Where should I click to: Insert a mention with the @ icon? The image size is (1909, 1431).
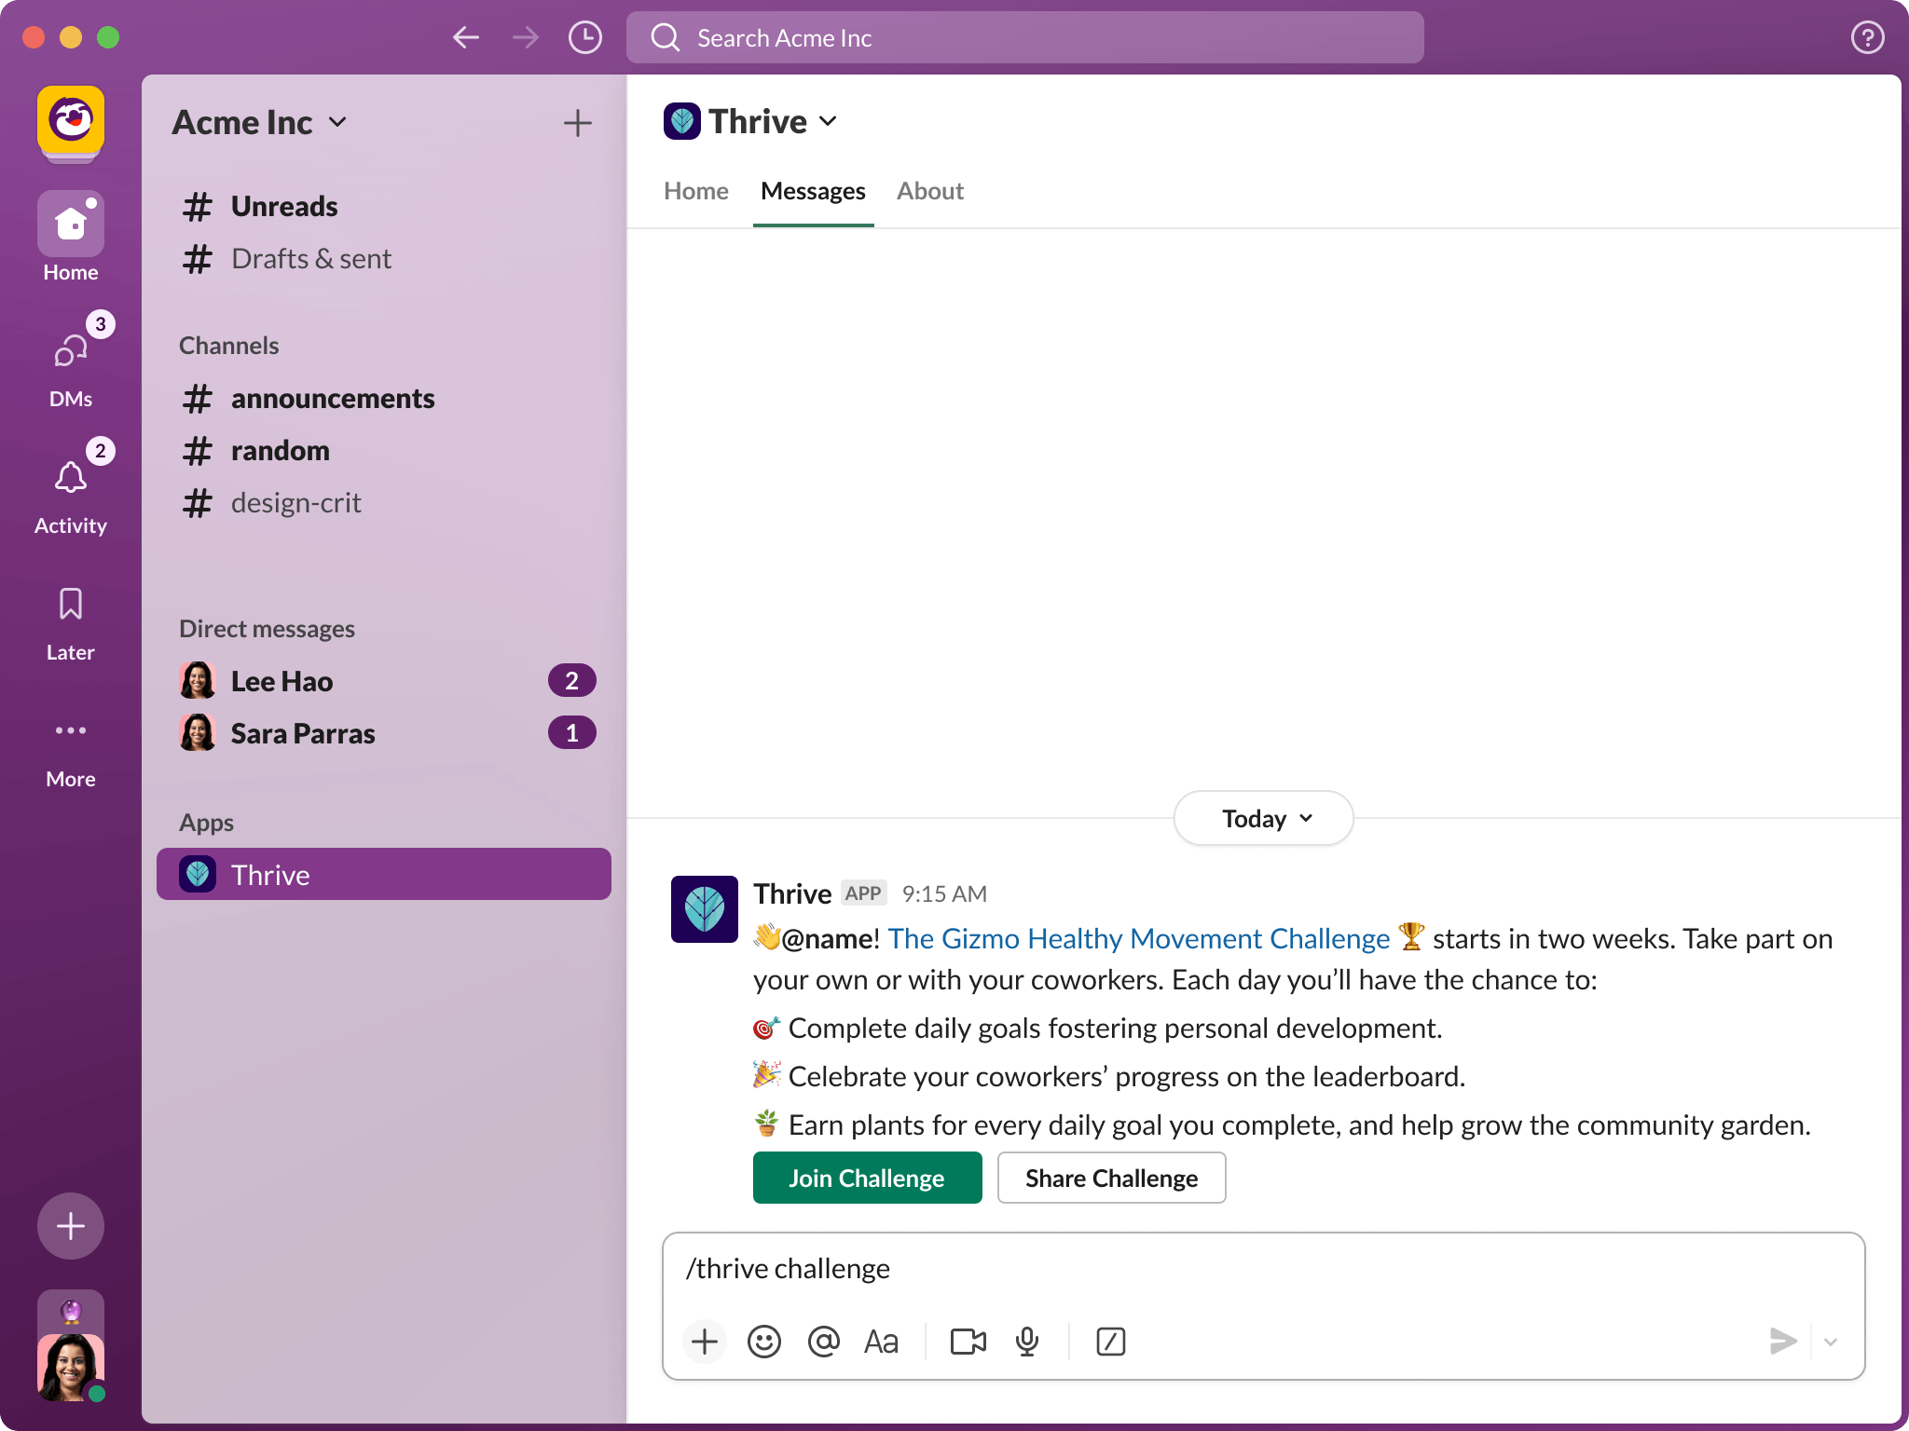point(824,1342)
